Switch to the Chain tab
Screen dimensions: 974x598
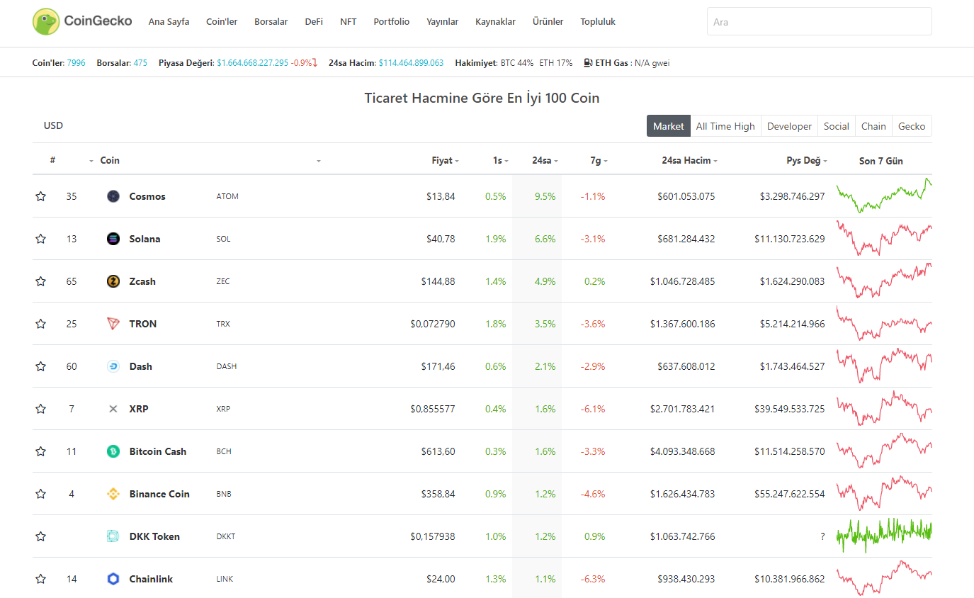pyautogui.click(x=873, y=126)
